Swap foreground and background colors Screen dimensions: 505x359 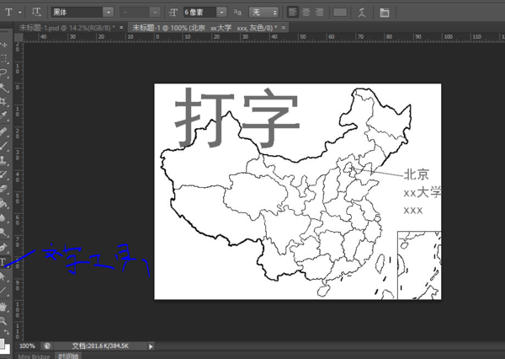[x=7, y=332]
